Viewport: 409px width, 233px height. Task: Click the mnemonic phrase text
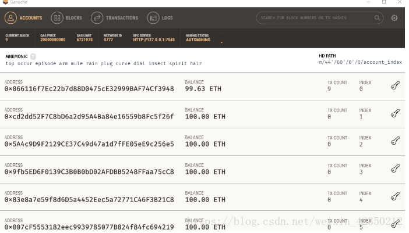(104, 63)
